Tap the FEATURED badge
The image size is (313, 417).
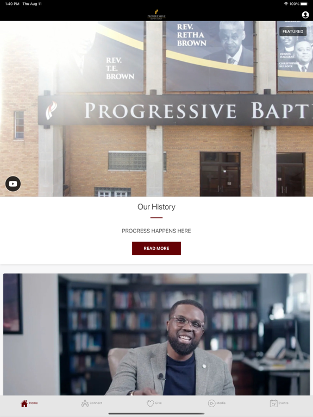tap(293, 31)
